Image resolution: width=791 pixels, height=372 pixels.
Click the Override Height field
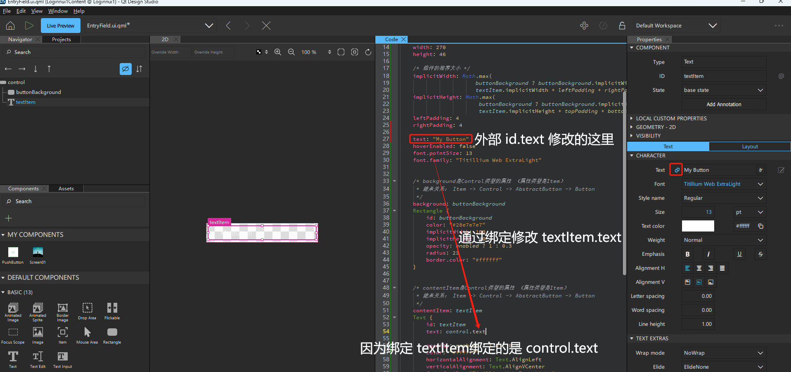click(x=213, y=52)
